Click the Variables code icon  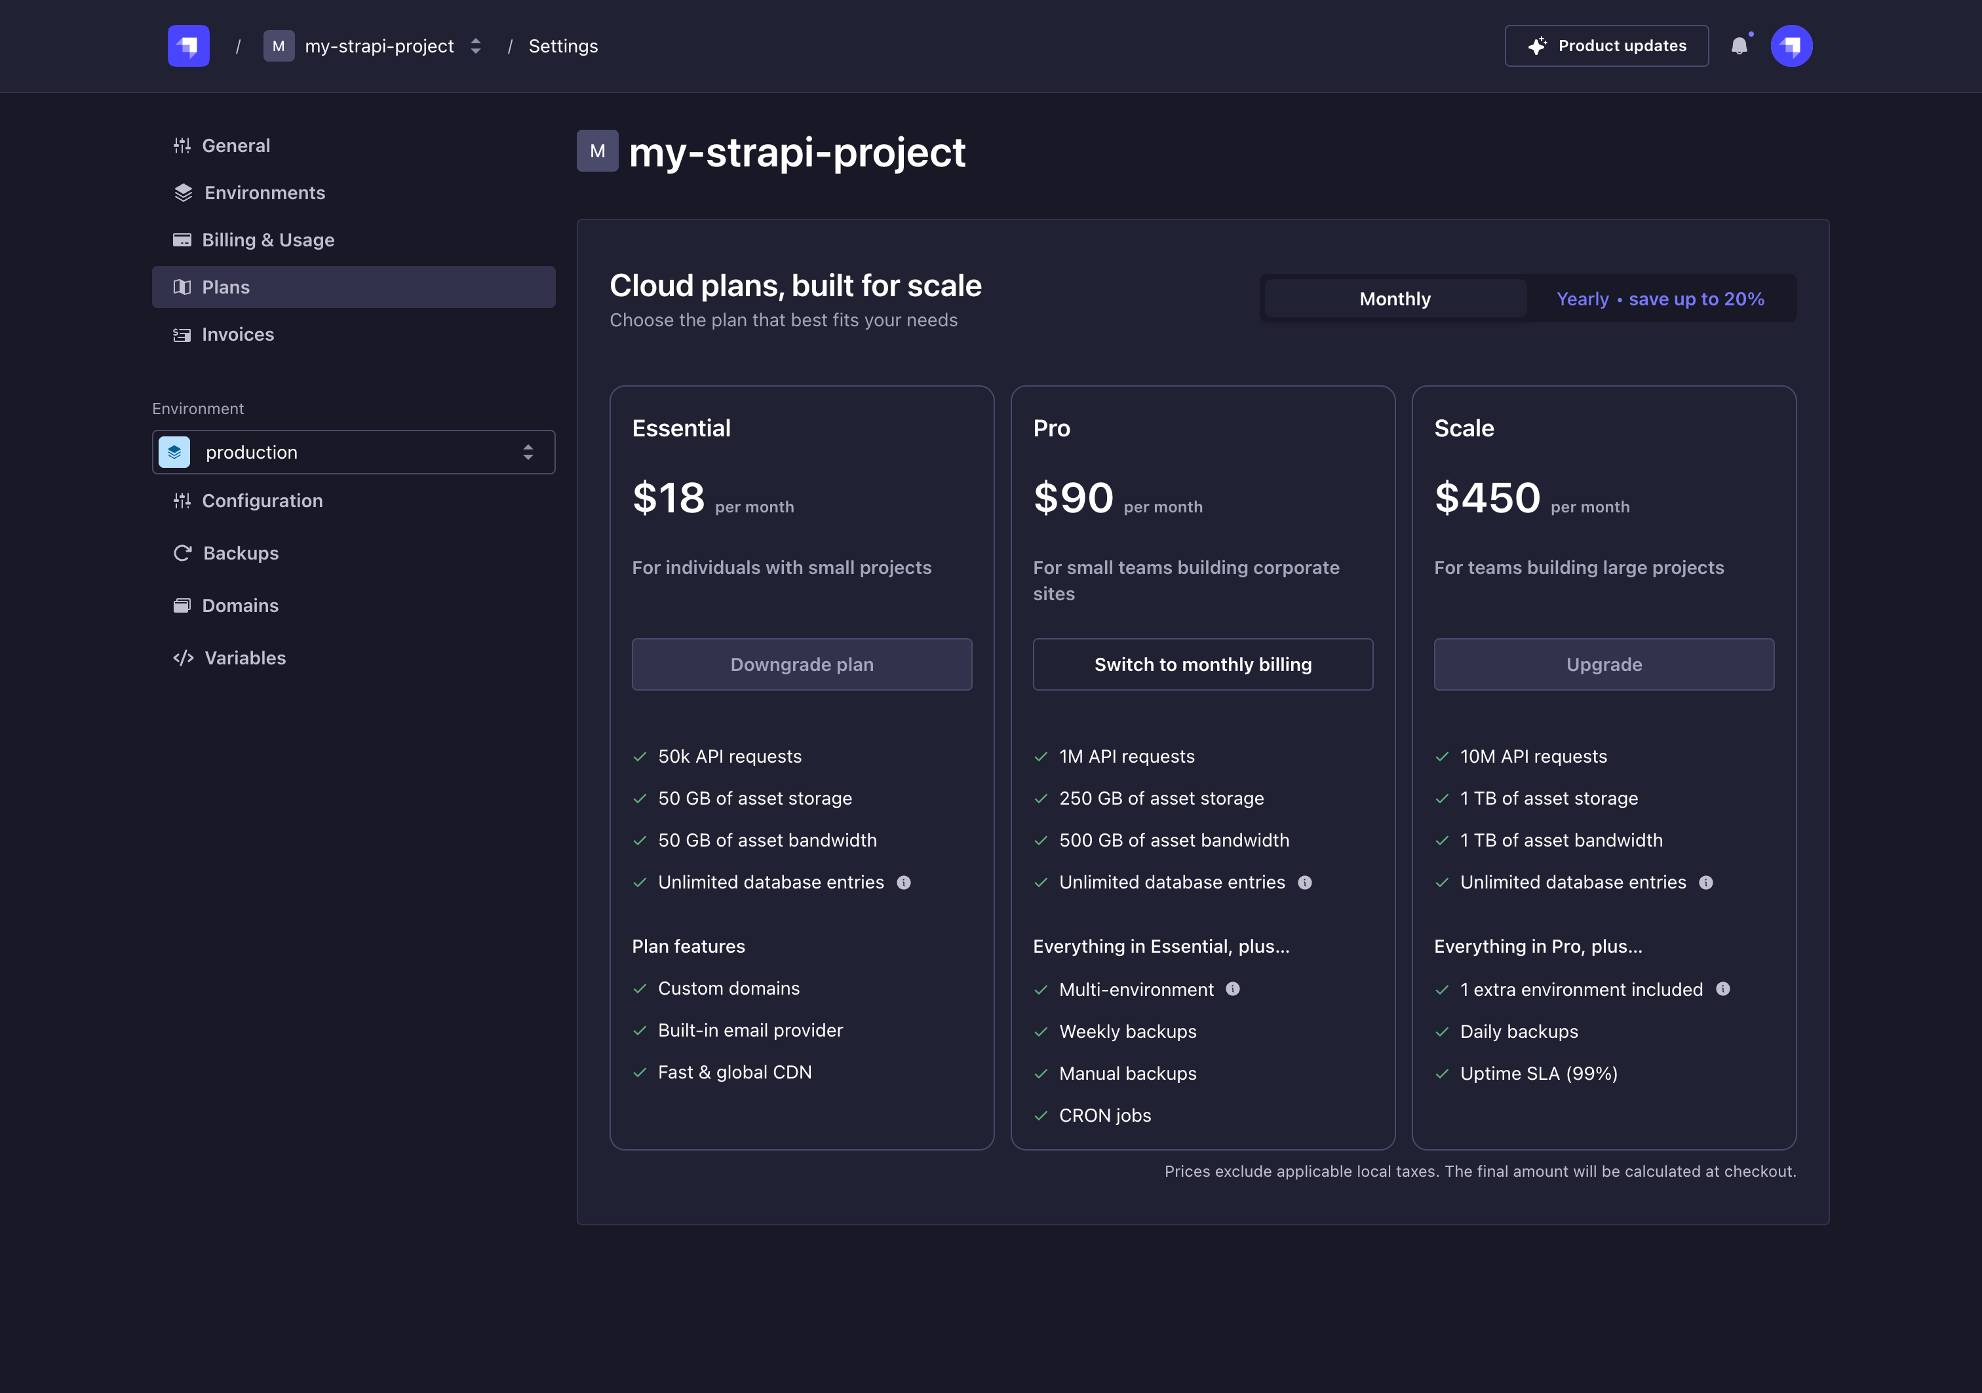pos(183,658)
